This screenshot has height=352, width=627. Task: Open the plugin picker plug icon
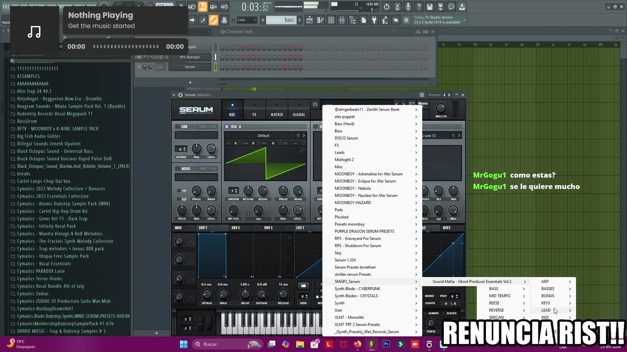click(x=374, y=20)
